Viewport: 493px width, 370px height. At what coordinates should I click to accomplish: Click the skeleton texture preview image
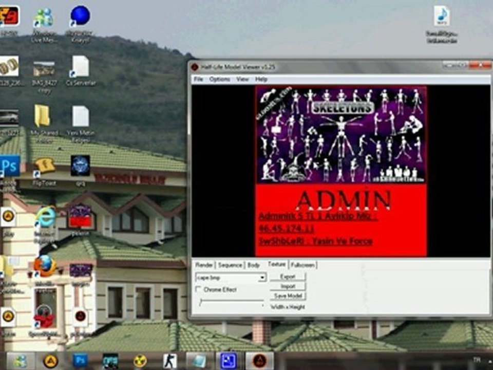click(x=341, y=134)
